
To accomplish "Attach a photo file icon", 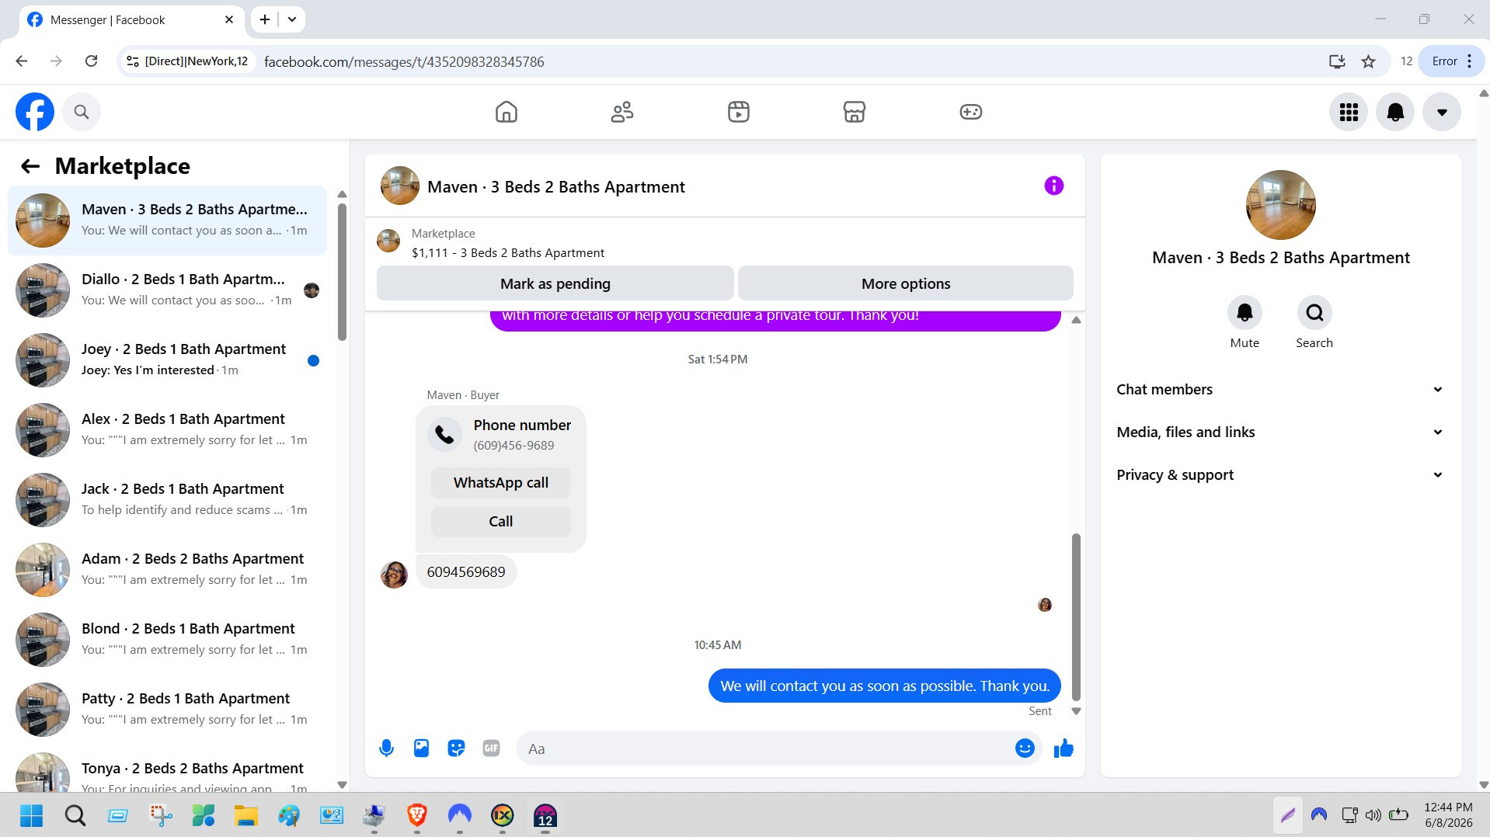I will tap(421, 748).
